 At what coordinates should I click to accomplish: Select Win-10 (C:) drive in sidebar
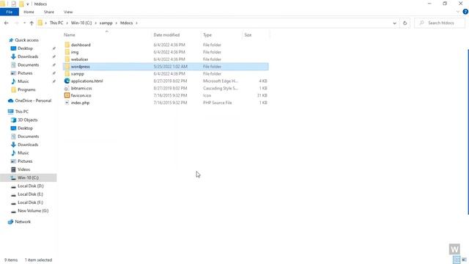point(28,177)
